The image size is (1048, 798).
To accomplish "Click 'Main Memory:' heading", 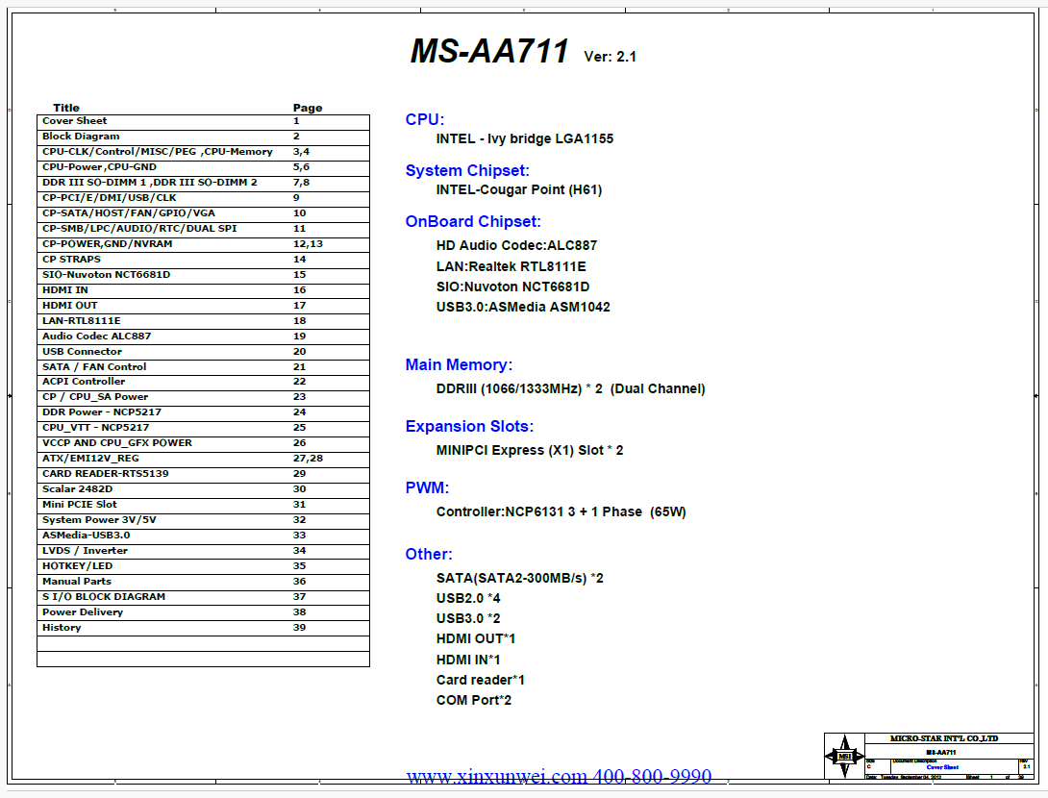I will click(459, 365).
